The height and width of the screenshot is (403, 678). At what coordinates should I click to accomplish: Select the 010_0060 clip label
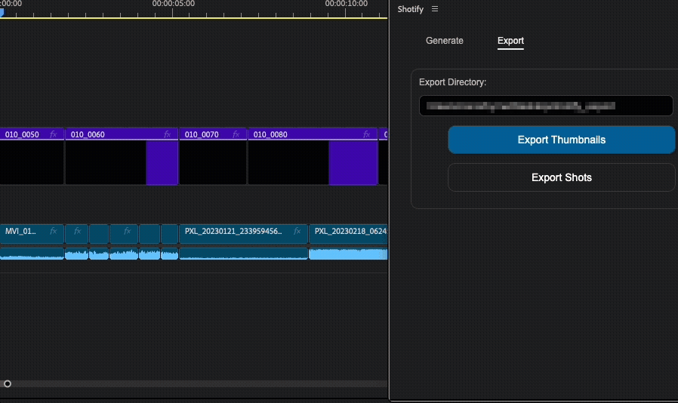click(x=88, y=134)
